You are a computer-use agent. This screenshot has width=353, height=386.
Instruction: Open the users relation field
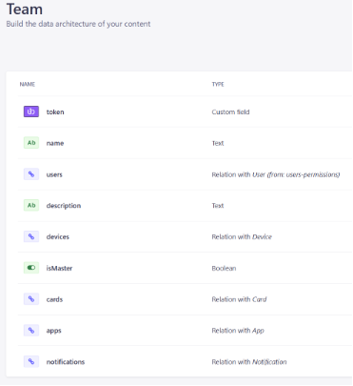[x=186, y=174]
